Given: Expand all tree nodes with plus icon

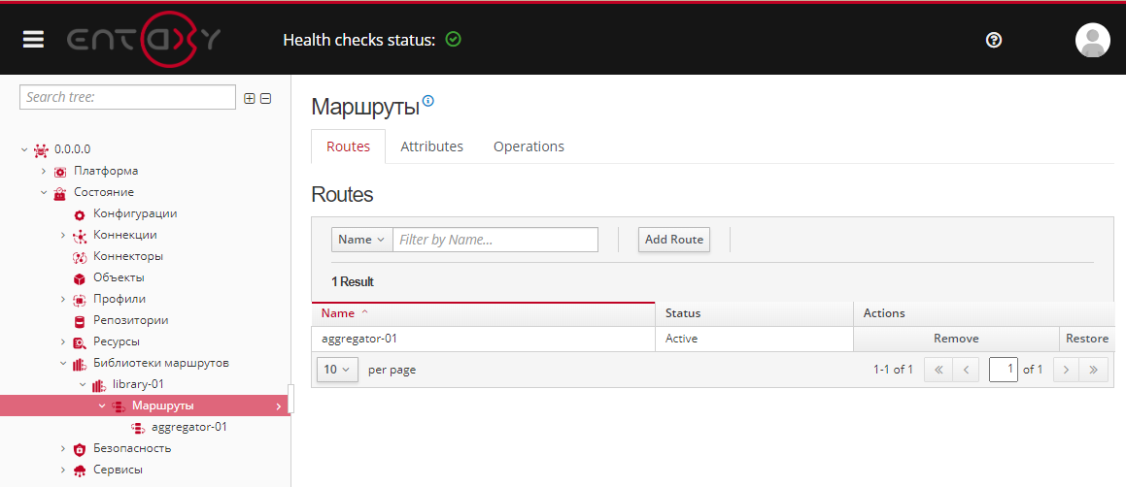Looking at the screenshot, I should coord(250,98).
